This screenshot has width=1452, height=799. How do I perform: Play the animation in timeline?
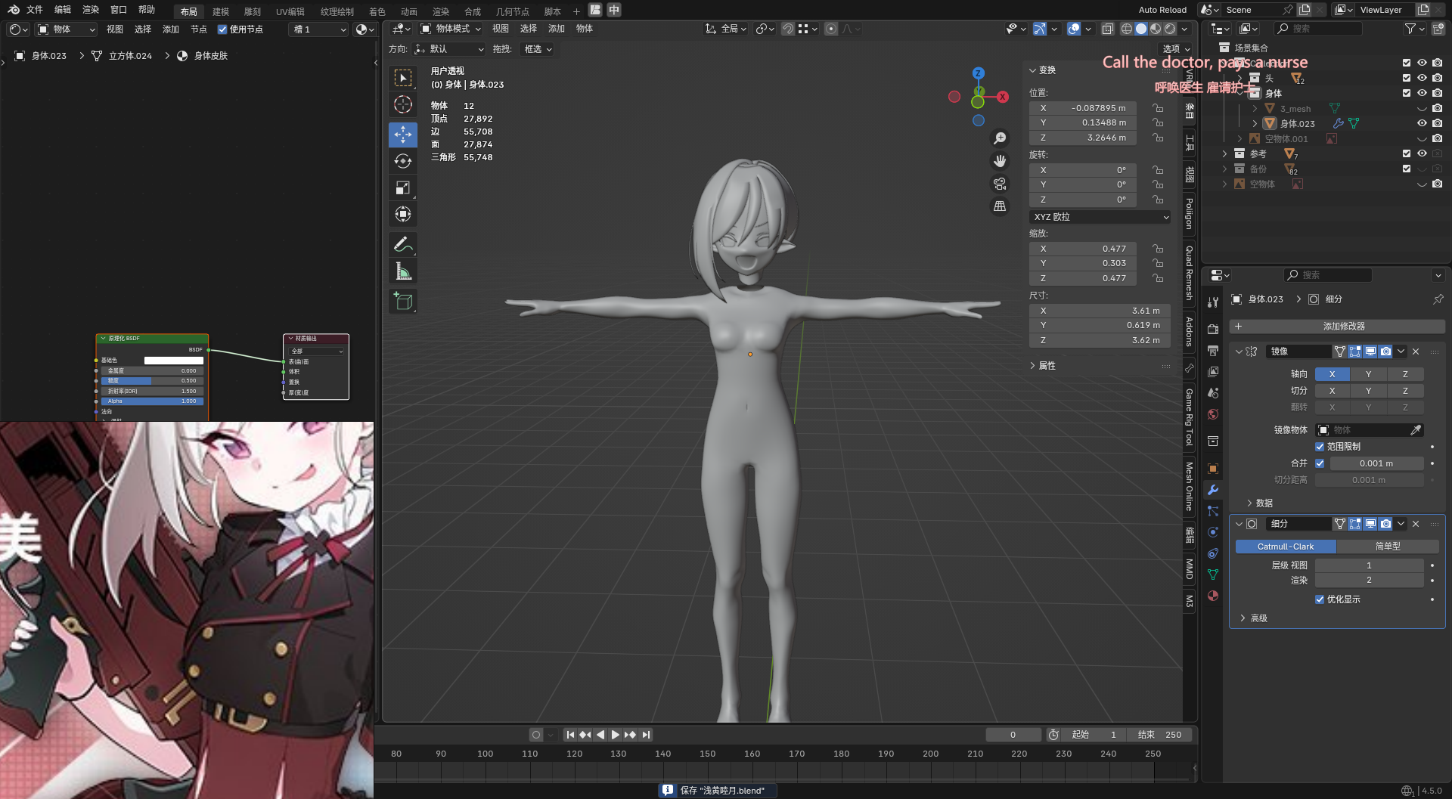pyautogui.click(x=615, y=735)
